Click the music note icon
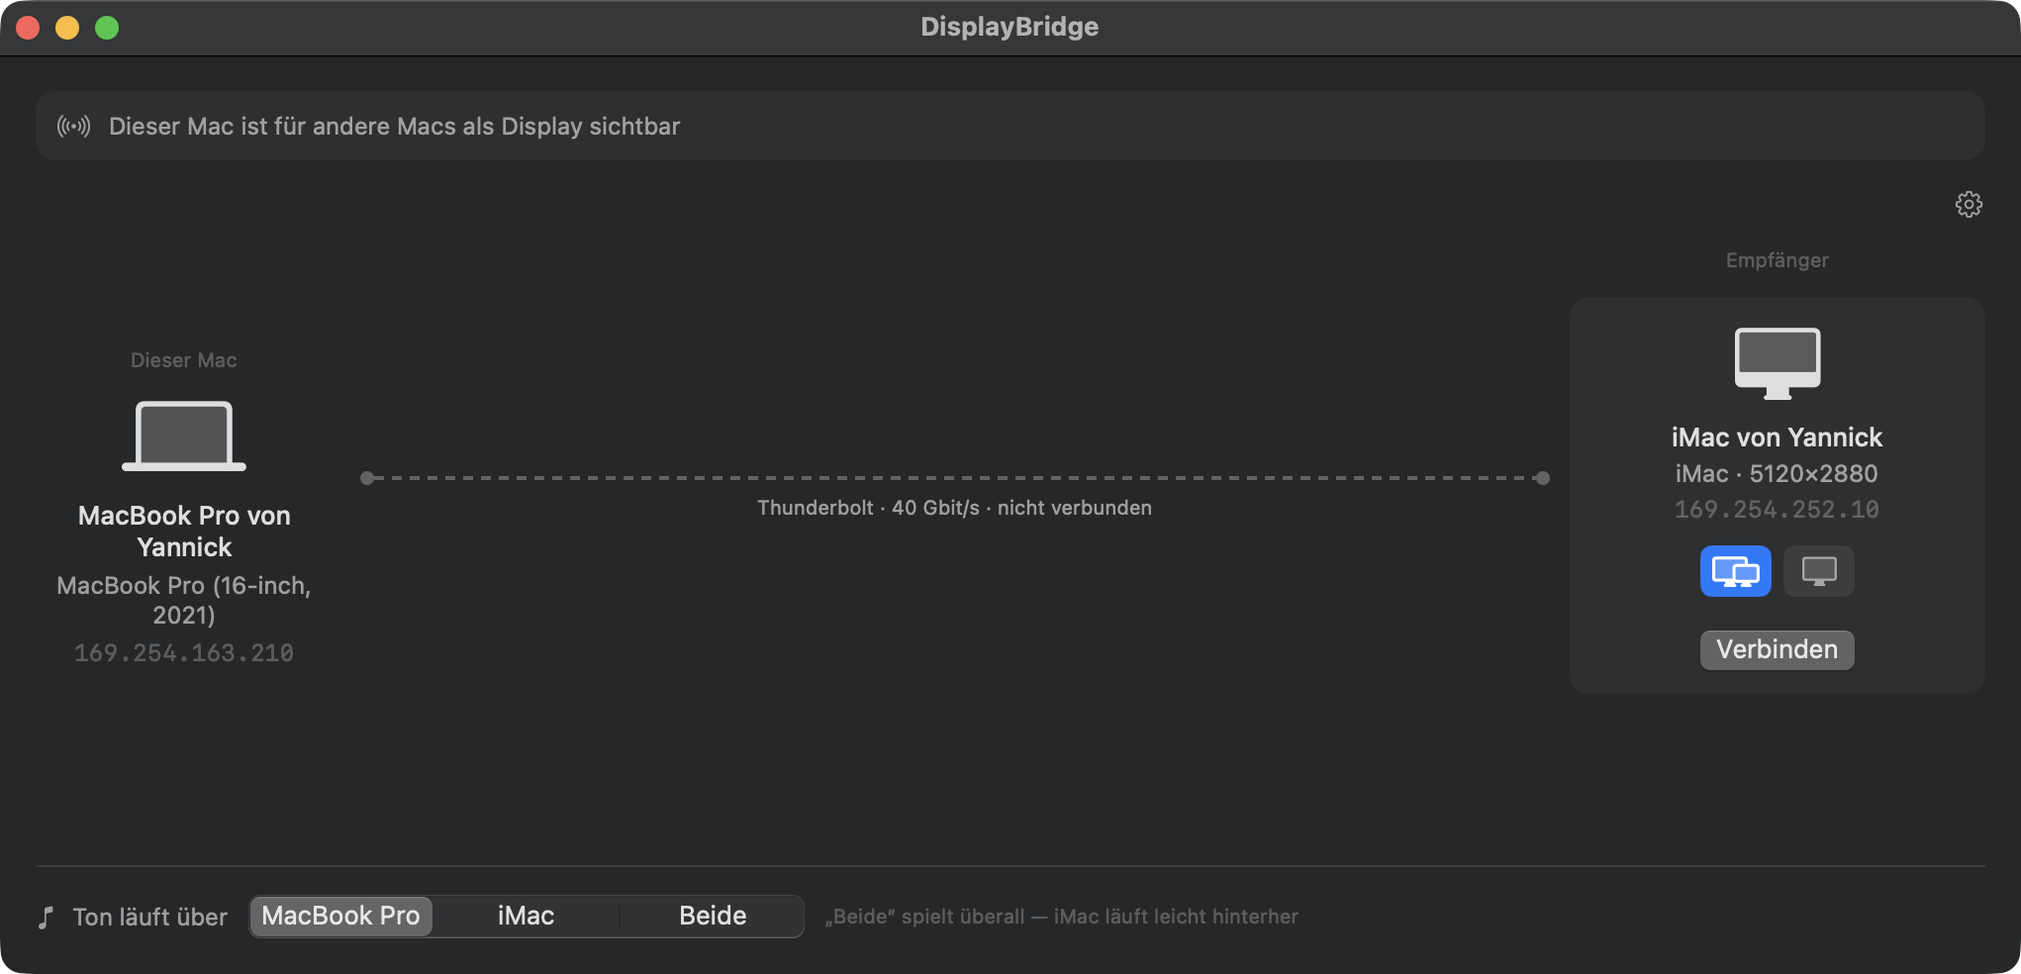 (x=46, y=918)
